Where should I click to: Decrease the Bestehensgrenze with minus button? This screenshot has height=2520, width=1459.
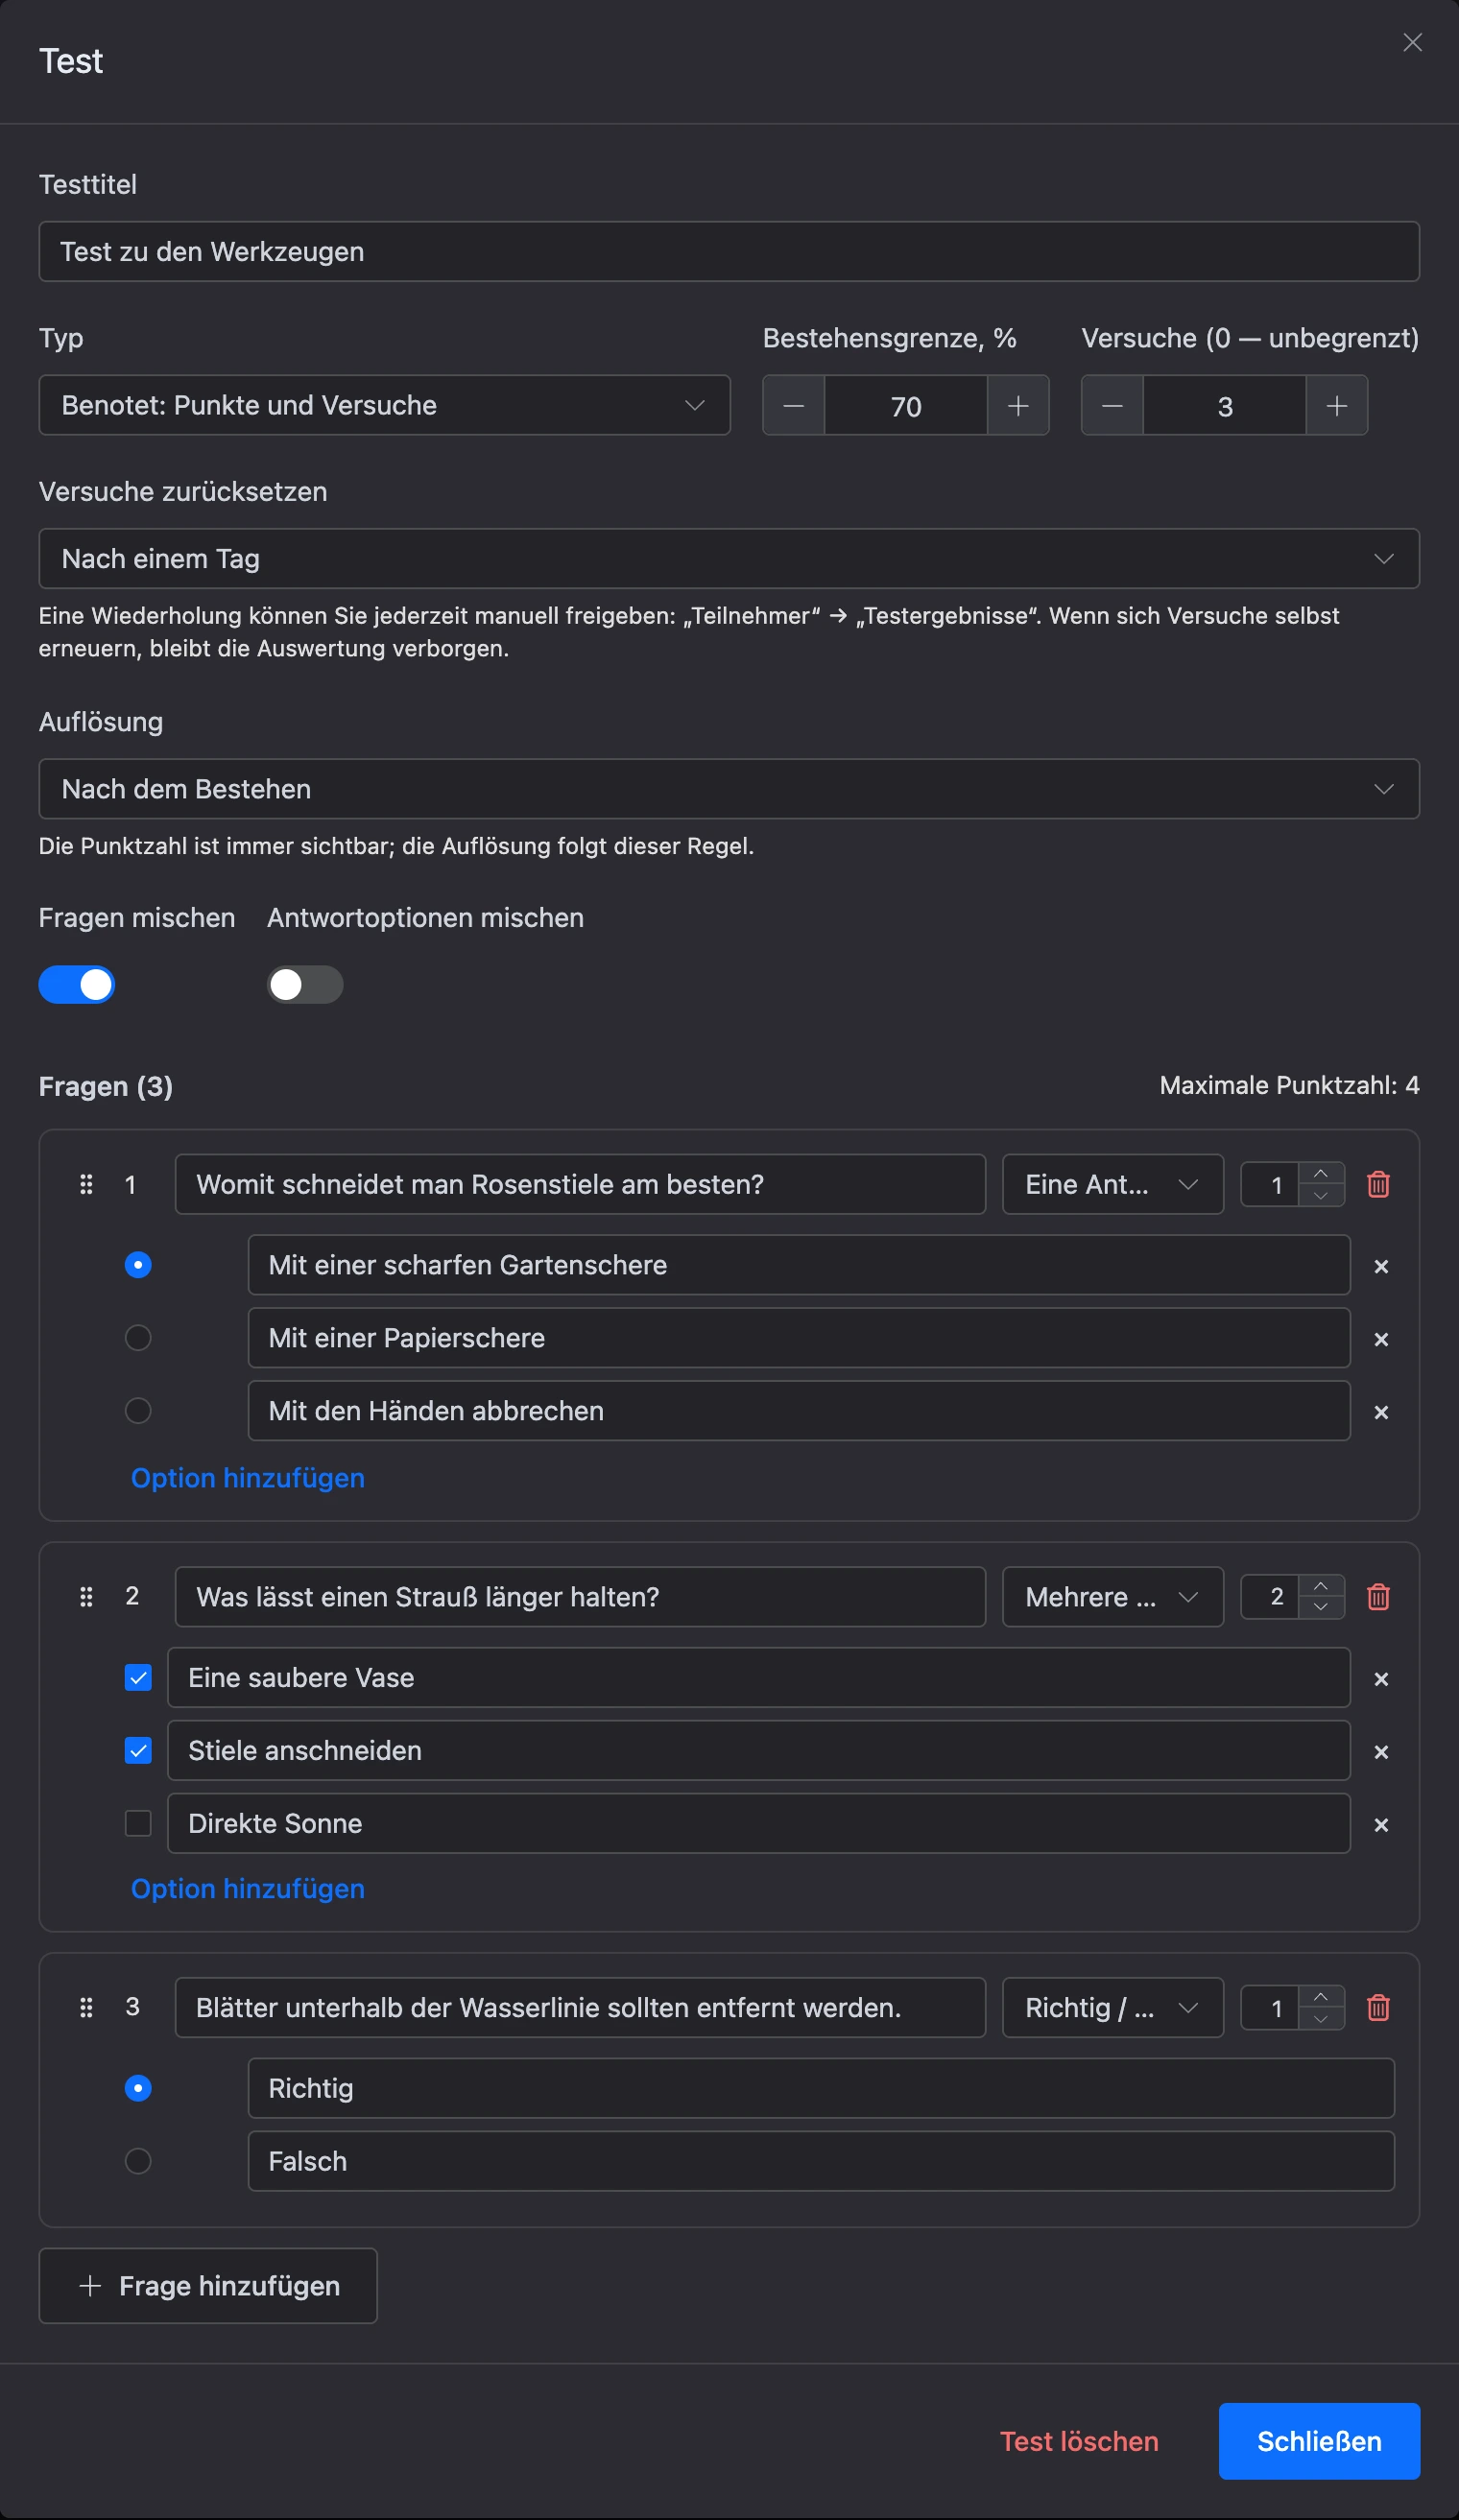tap(794, 405)
